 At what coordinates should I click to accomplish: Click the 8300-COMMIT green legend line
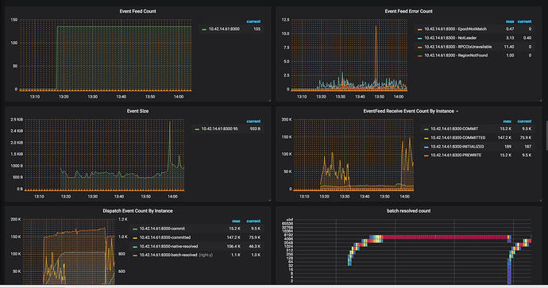tap(426, 129)
